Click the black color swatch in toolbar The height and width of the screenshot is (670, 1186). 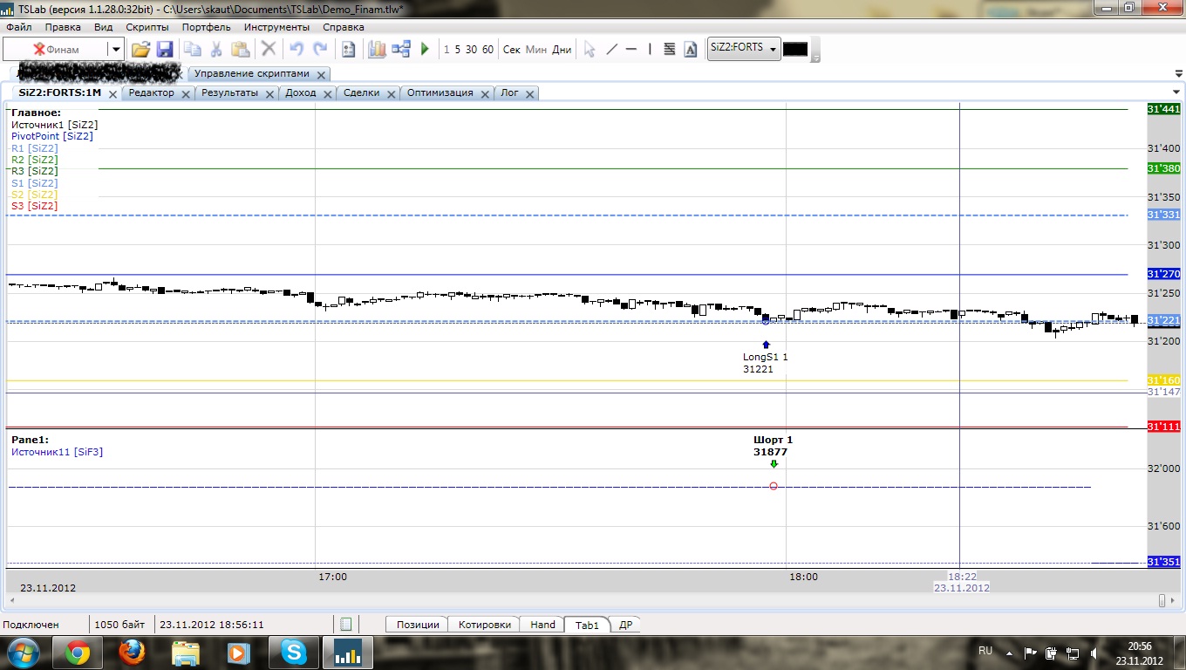coord(795,50)
